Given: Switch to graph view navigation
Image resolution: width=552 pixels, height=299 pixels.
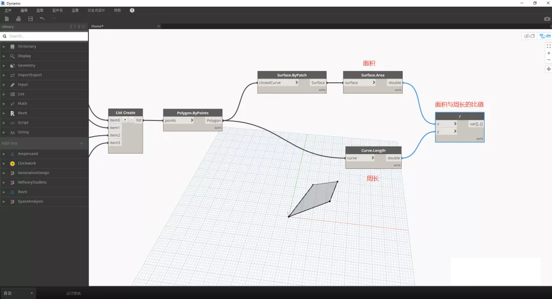Looking at the screenshot, I should (x=545, y=36).
